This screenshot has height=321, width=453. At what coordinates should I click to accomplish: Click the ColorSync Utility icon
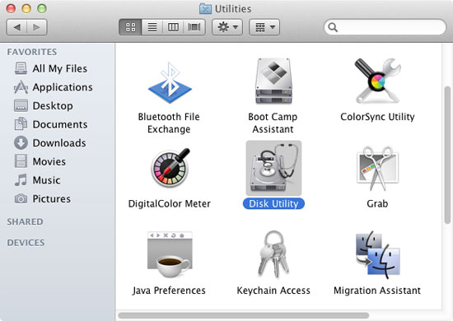click(377, 81)
